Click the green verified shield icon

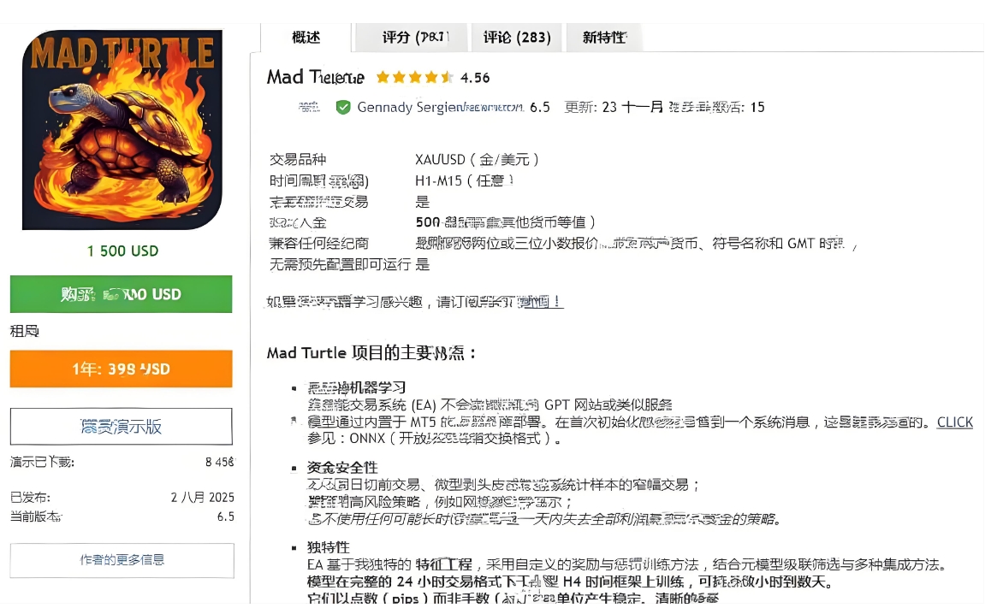[343, 108]
